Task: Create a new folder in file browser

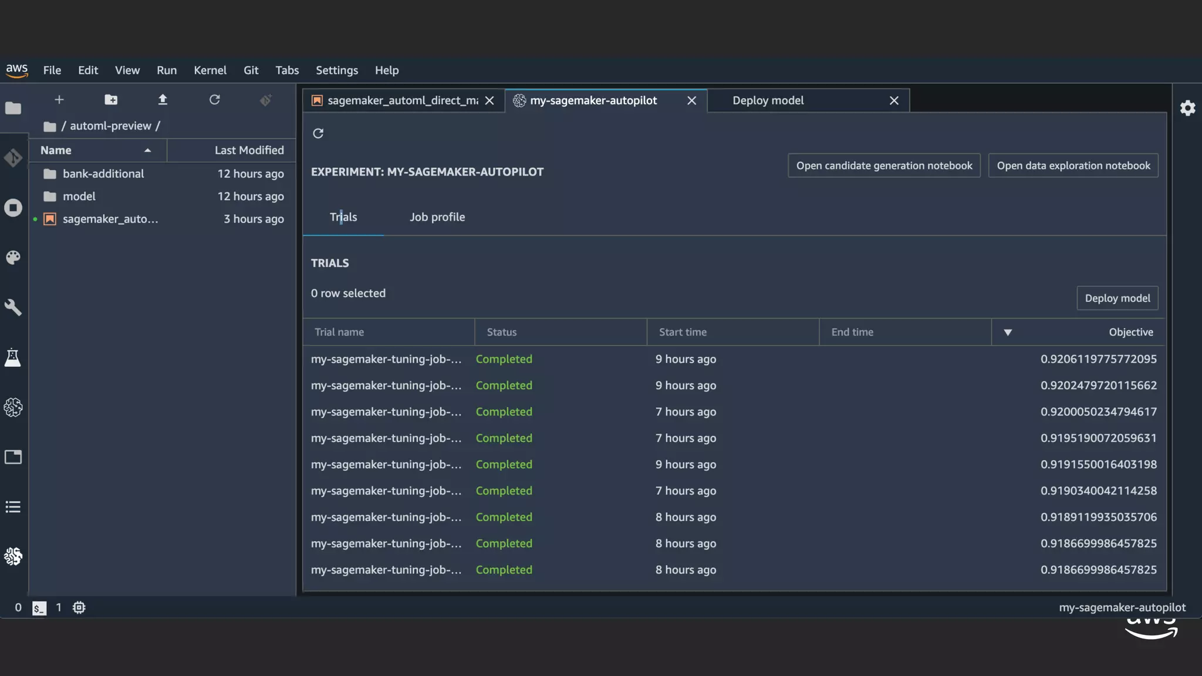Action: pos(111,100)
